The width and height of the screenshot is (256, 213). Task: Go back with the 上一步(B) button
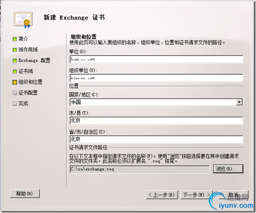tap(161, 195)
